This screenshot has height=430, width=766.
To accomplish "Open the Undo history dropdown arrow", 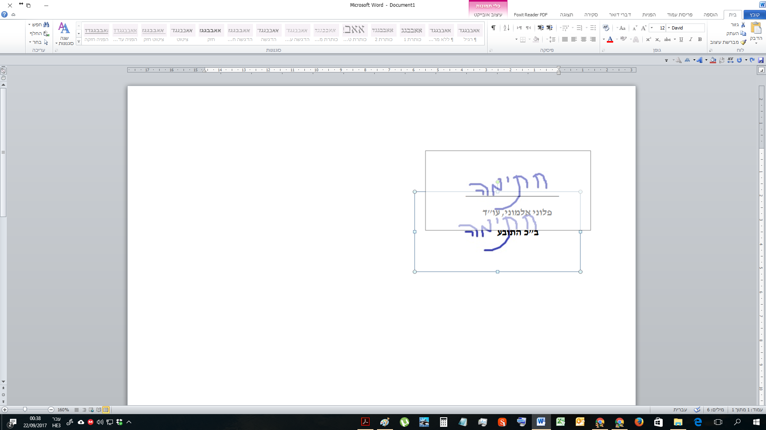I will 746,61.
